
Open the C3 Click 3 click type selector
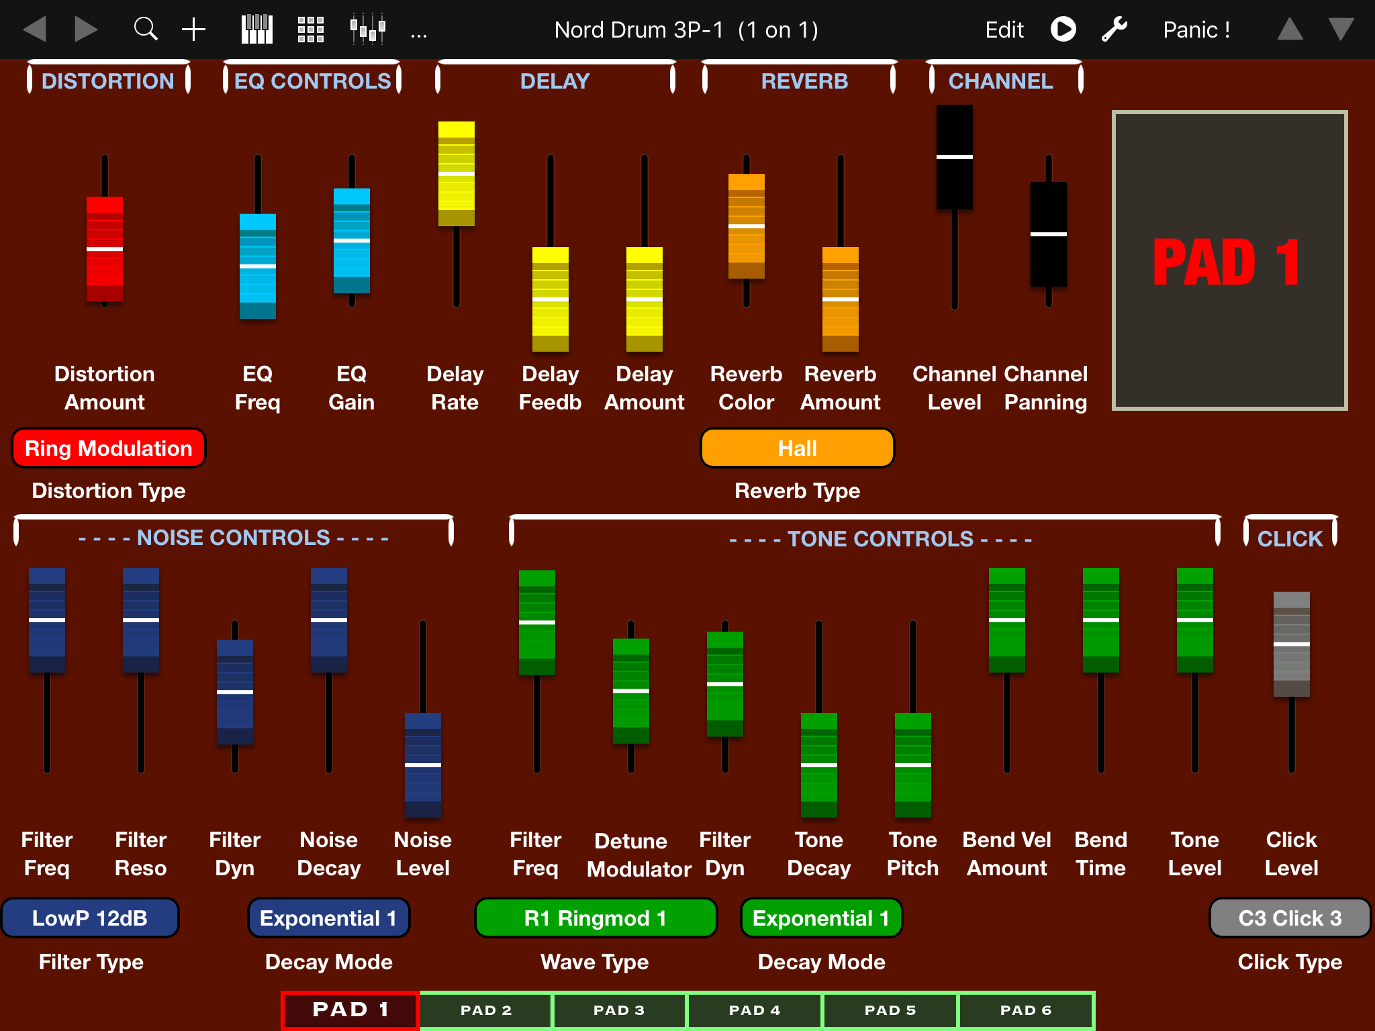pos(1290,918)
